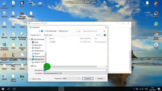The height and width of the screenshot is (91, 162).
Task: Select the king folder on the desktop
Action: (147, 4)
